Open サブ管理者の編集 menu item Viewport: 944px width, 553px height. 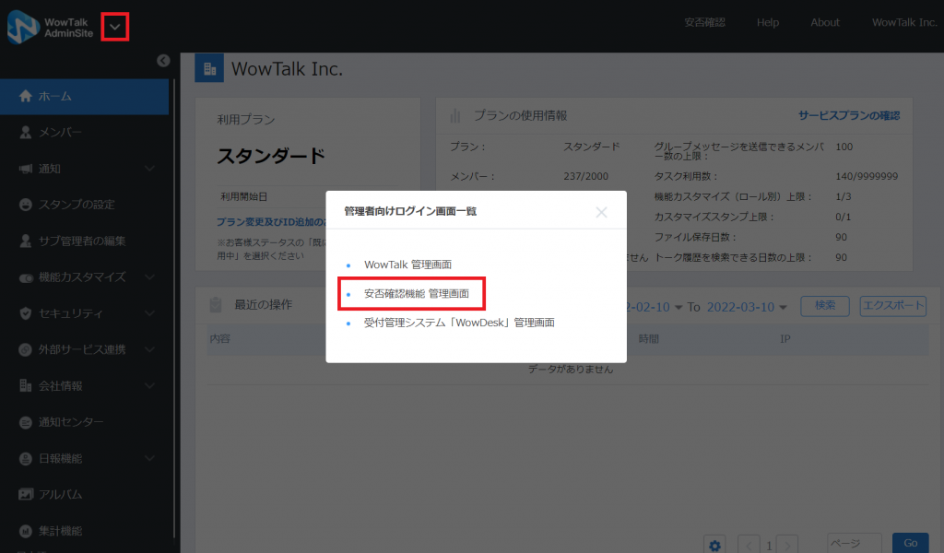[x=84, y=241]
